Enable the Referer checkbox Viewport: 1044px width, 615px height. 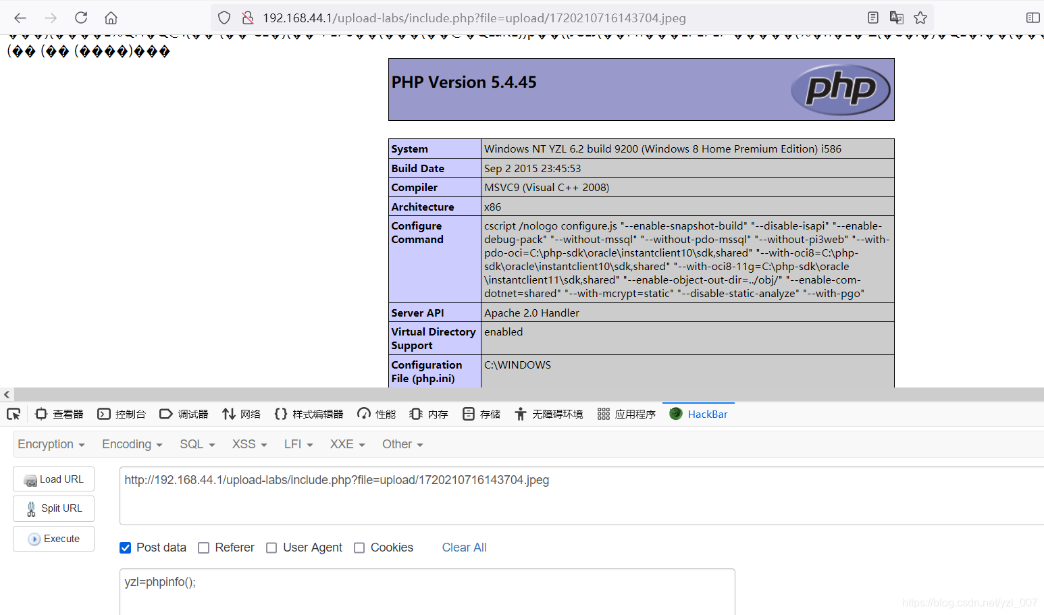[203, 547]
